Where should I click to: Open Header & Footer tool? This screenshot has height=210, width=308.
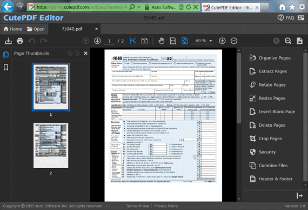point(271,179)
